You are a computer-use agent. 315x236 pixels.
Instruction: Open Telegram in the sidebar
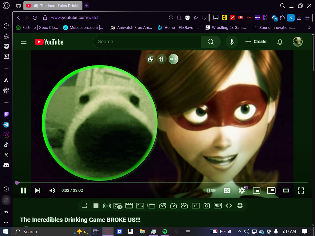click(6, 125)
